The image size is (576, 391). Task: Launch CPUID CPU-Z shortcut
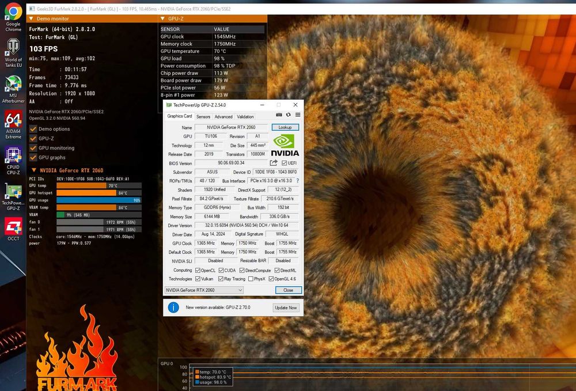click(x=13, y=161)
